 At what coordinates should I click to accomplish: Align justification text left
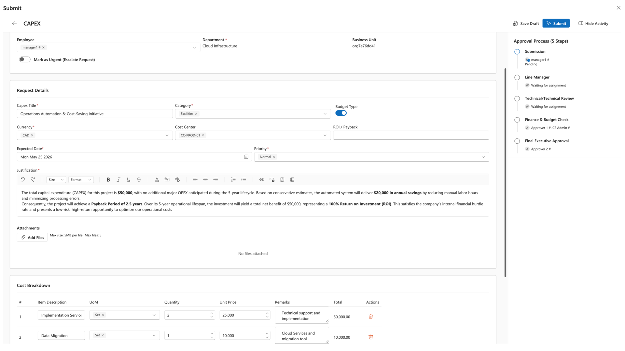pos(195,180)
